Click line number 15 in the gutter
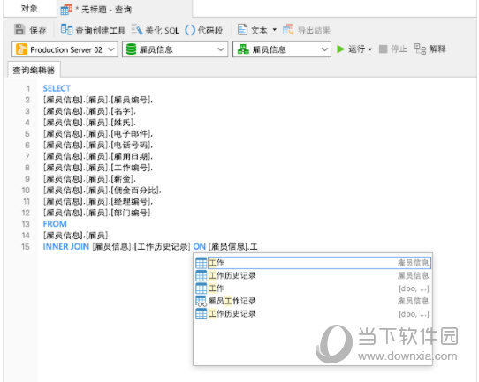Screen dimensions: 479x382 (x=26, y=247)
